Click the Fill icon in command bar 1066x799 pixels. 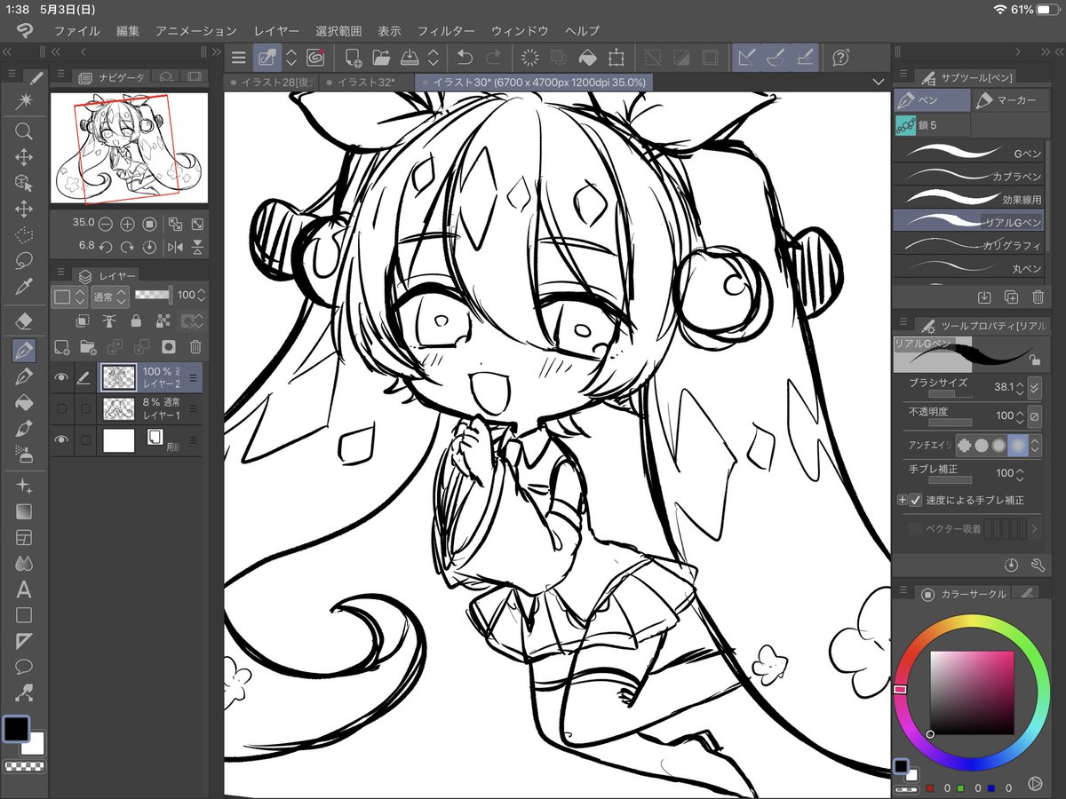click(x=587, y=58)
